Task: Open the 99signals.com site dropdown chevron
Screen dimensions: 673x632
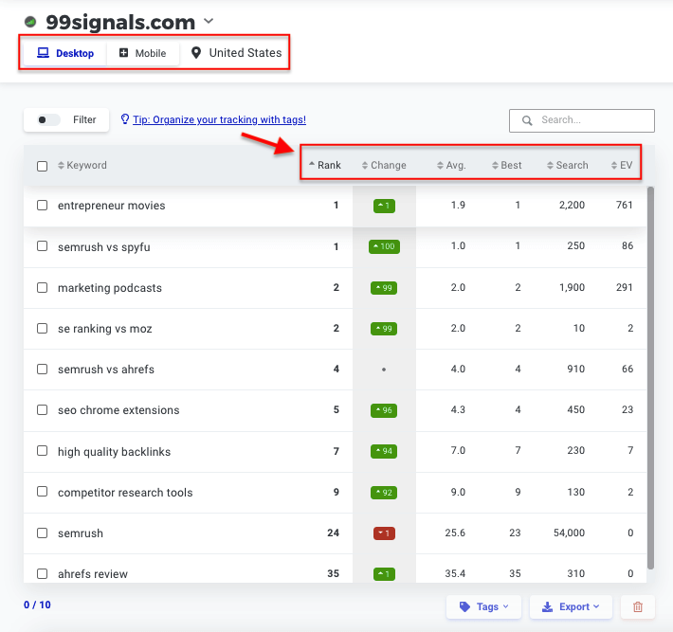Action: pos(209,21)
